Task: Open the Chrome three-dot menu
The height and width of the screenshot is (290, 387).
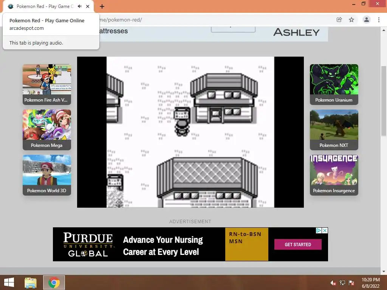Action: (379, 20)
